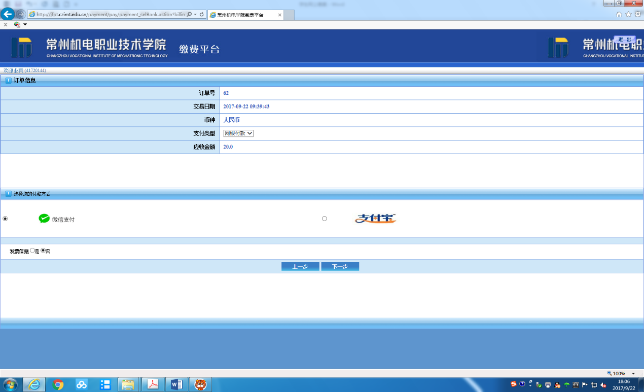Click the browser back arrow button
644x392 pixels.
point(8,14)
